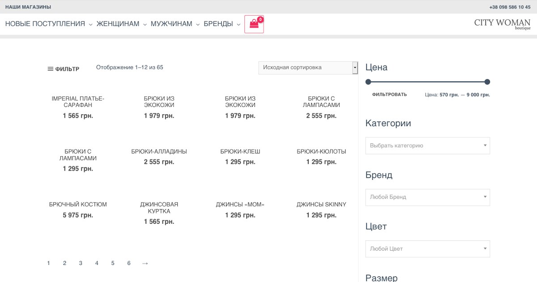Click the Цена heading

[376, 68]
